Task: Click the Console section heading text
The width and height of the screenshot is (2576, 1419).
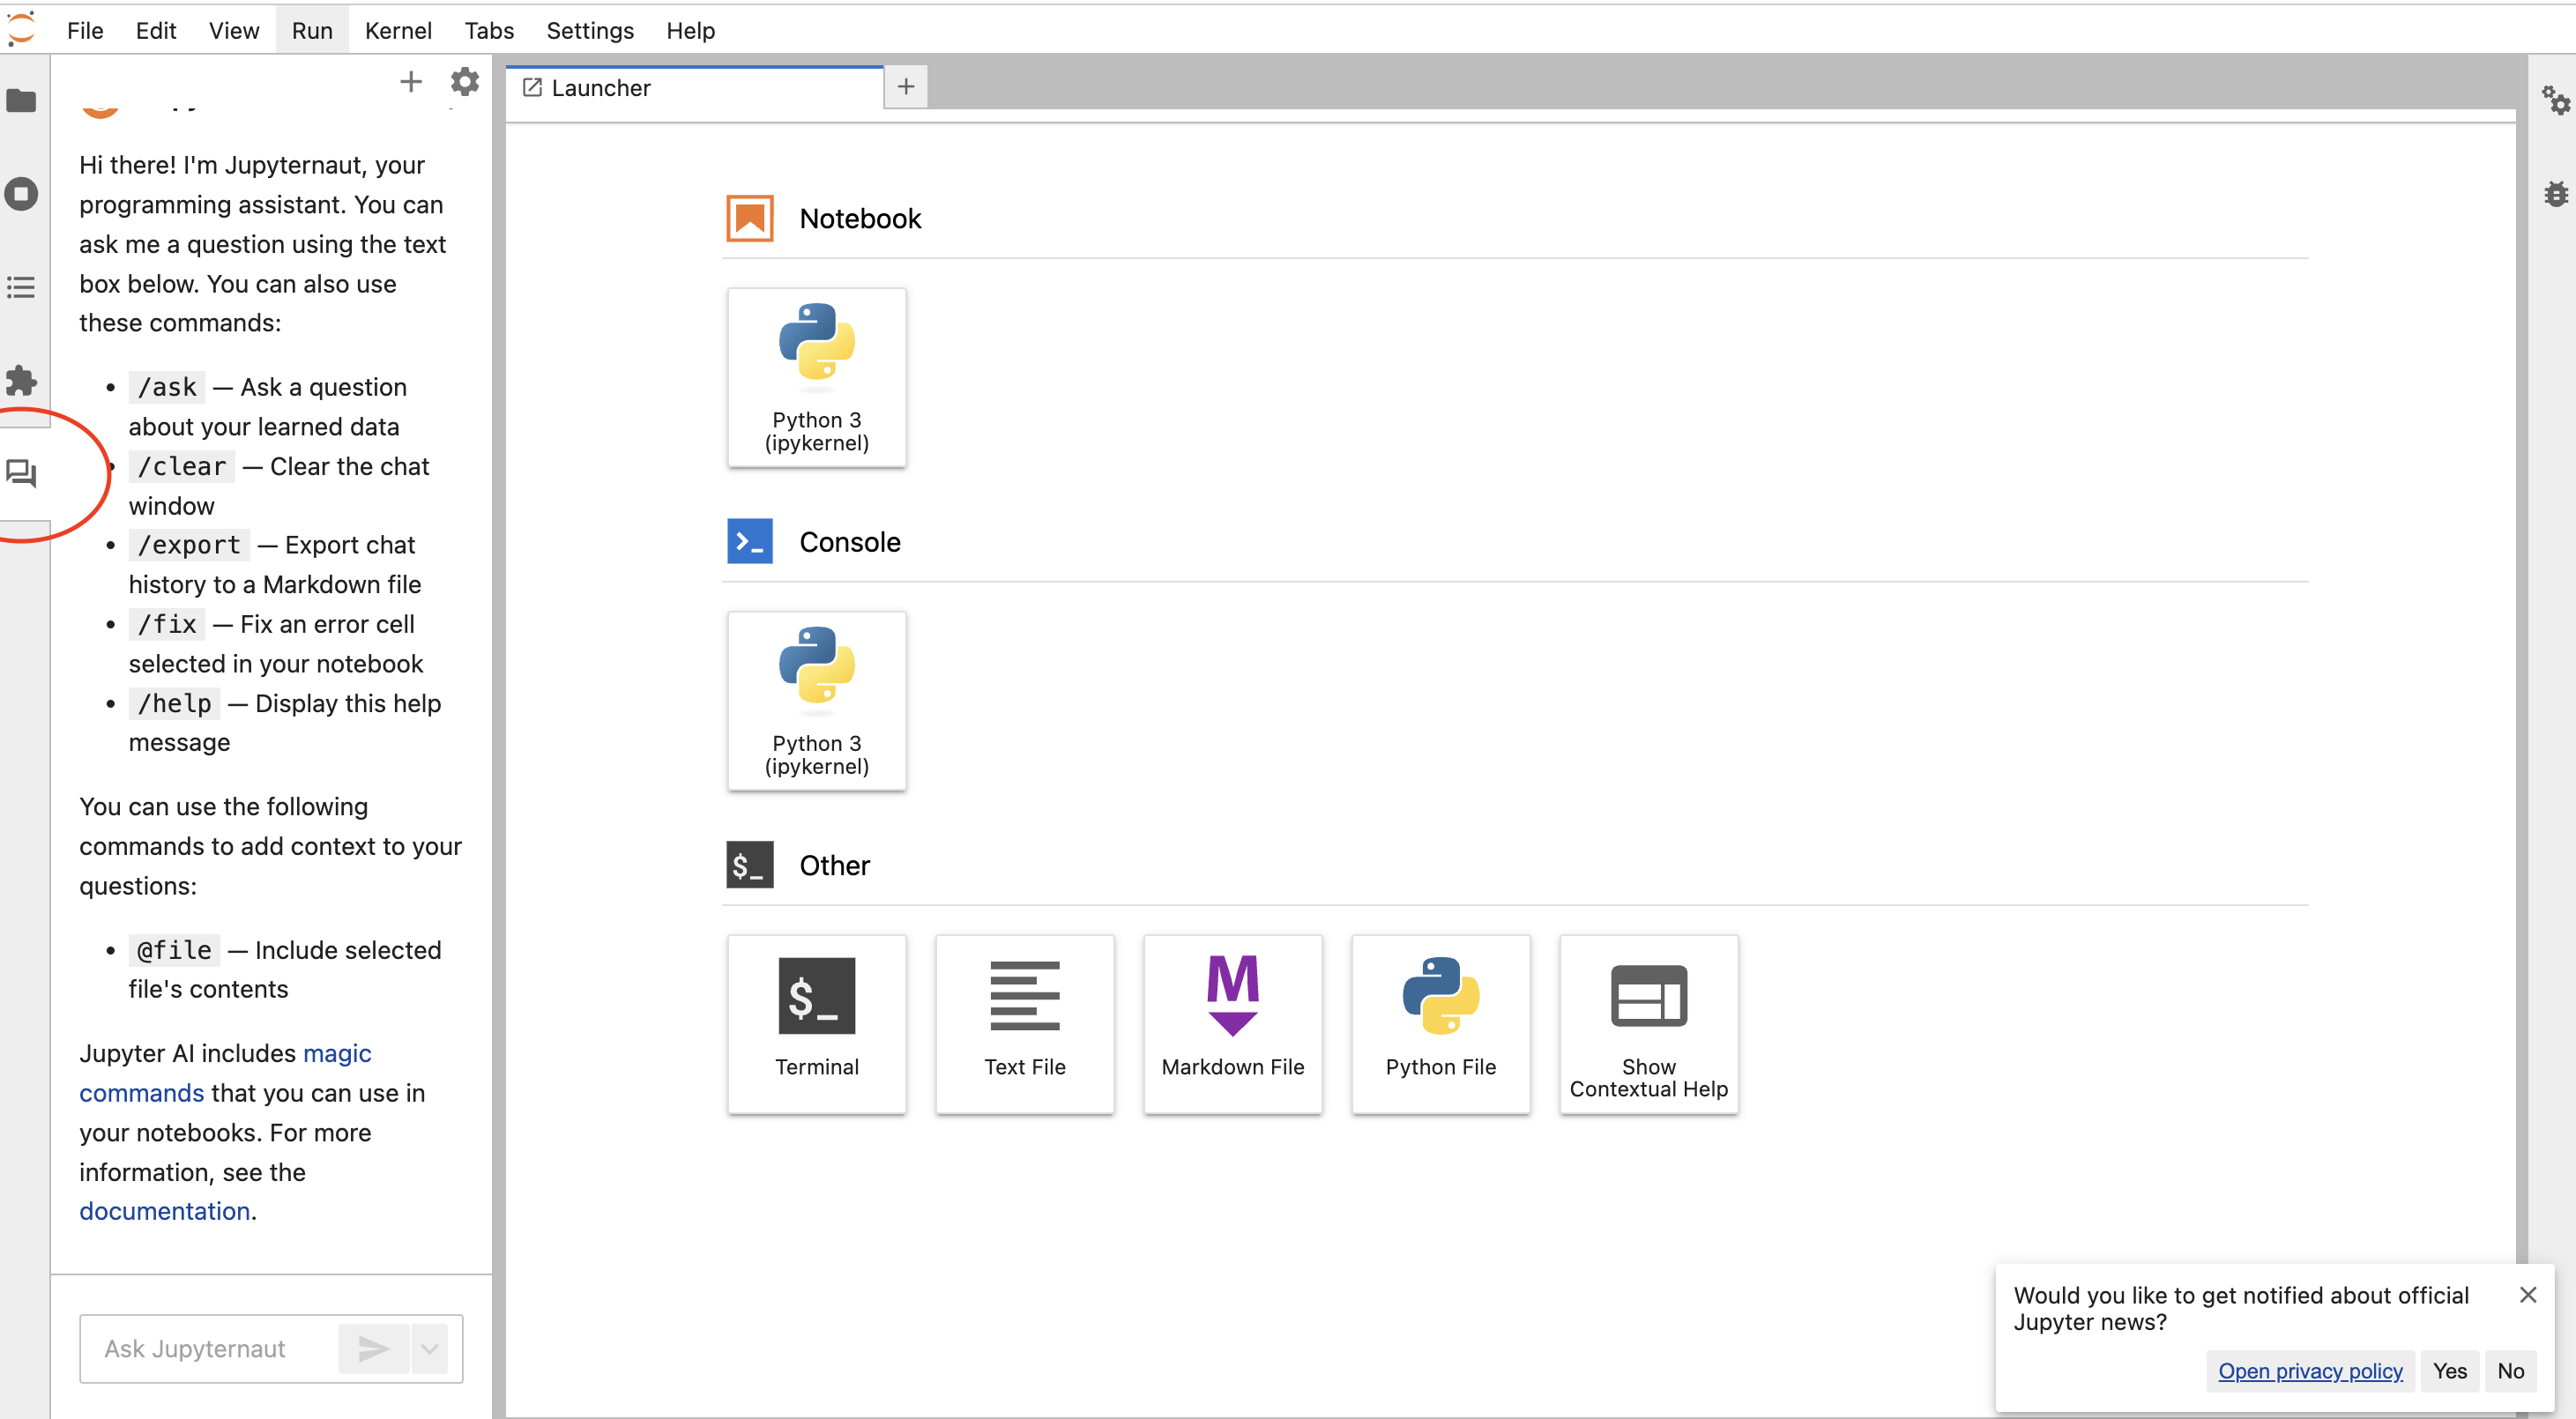Action: tap(850, 541)
